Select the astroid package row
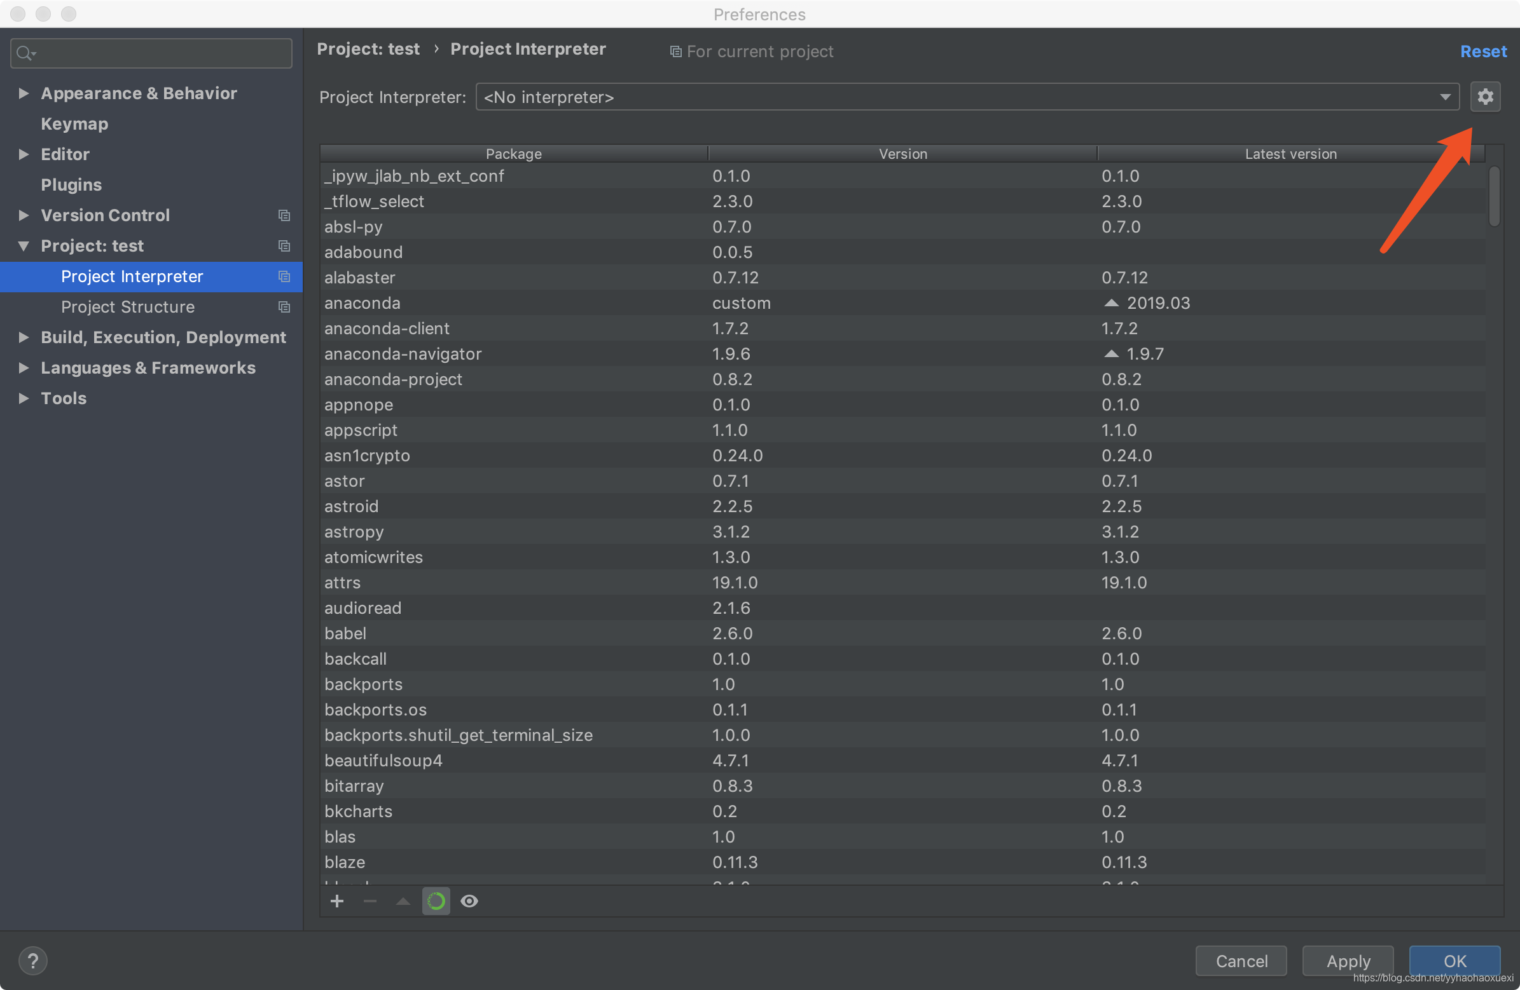 [x=902, y=506]
